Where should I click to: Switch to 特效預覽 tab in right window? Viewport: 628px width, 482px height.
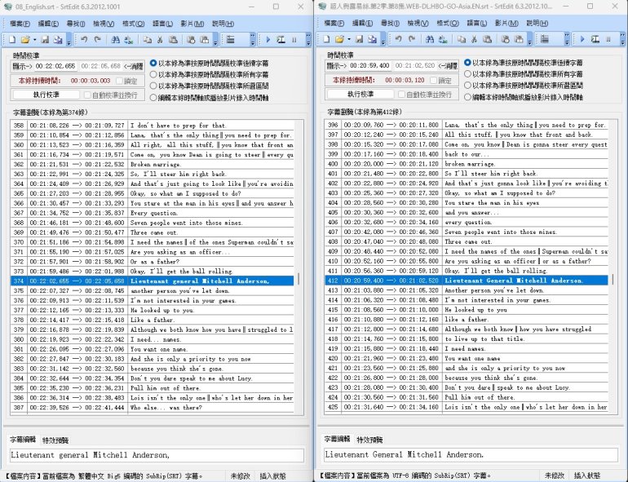tap(369, 440)
